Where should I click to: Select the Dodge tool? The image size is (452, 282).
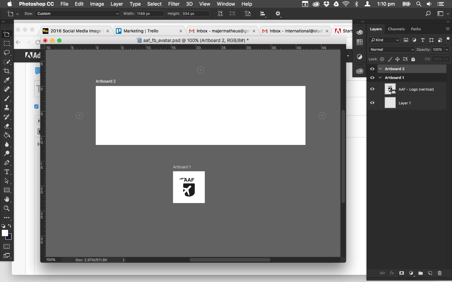[x=7, y=154]
